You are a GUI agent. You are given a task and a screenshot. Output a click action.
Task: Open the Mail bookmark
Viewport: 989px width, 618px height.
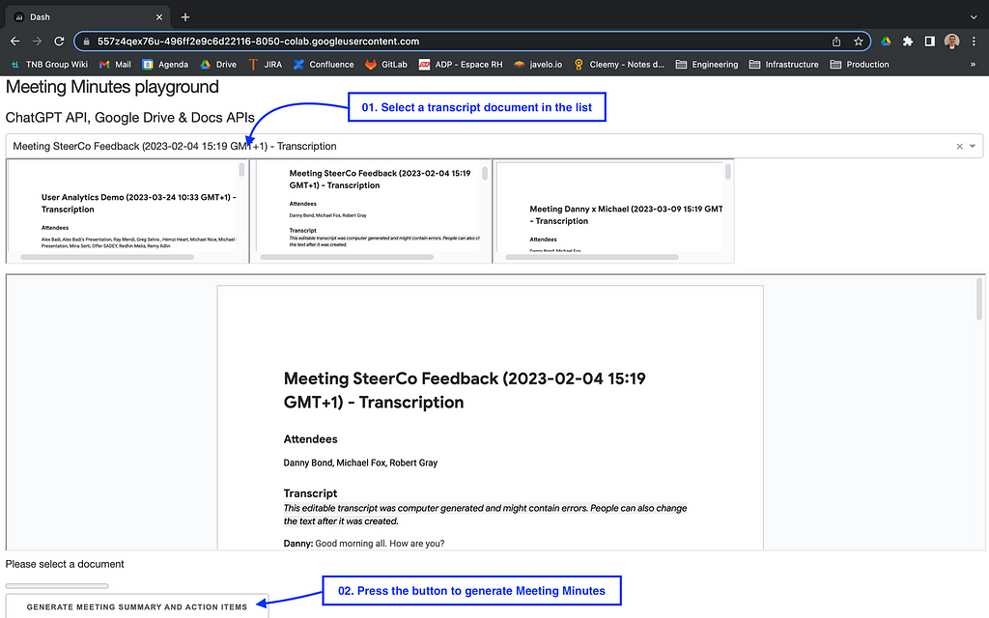click(116, 65)
